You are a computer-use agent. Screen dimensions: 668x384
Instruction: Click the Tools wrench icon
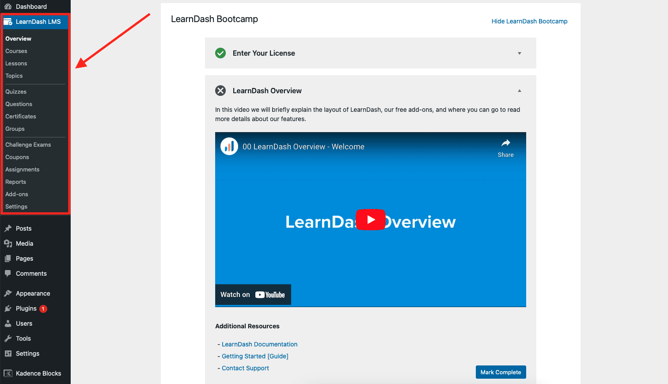click(8, 338)
